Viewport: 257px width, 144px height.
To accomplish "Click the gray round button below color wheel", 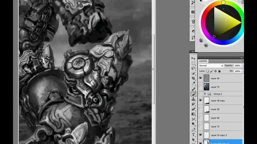I will [x=206, y=45].
